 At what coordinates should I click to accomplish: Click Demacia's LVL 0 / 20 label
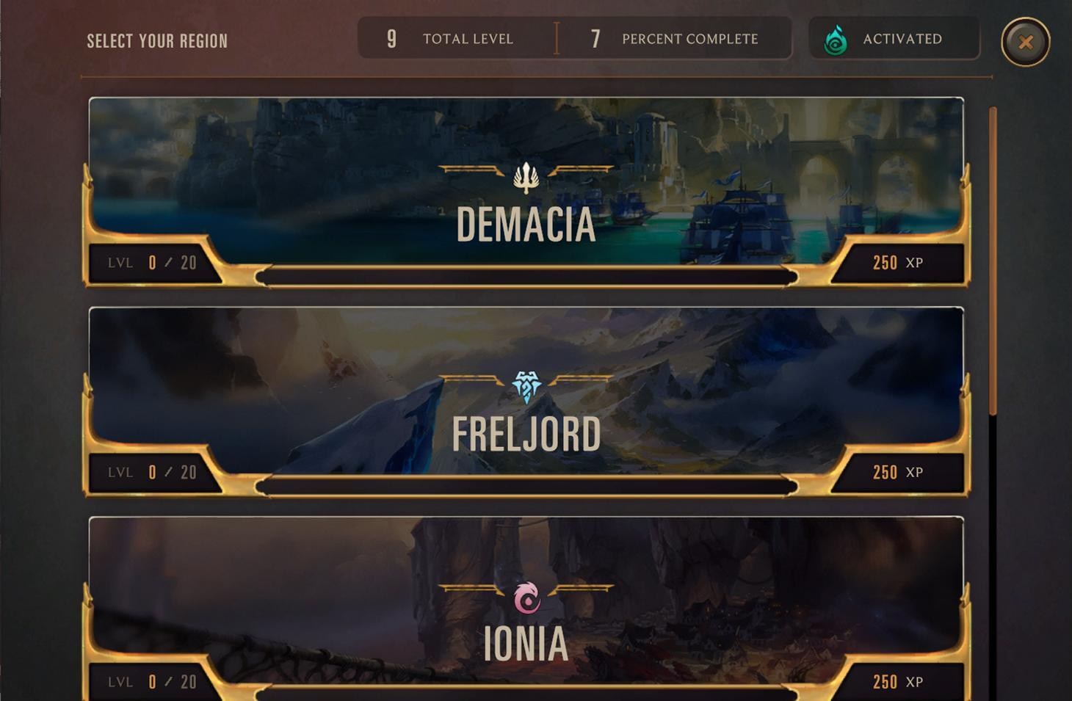pyautogui.click(x=152, y=263)
